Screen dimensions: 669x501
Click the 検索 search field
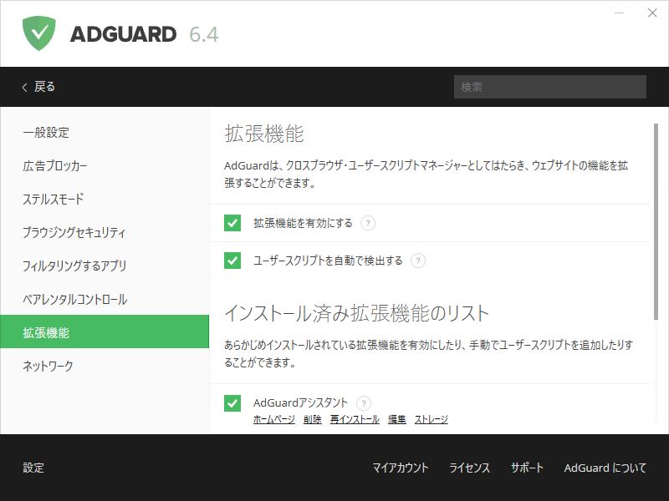tap(550, 87)
